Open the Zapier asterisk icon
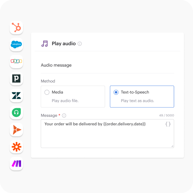The width and height of the screenshot is (193, 193). pos(16,147)
